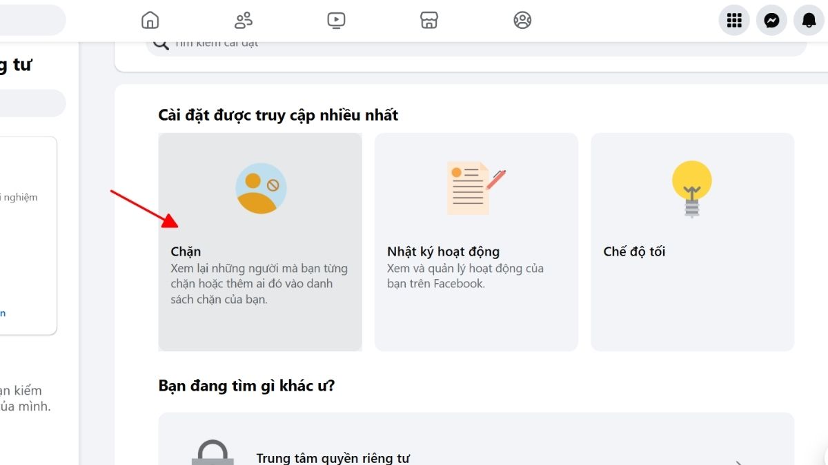
Task: Open the Friends icon in top bar
Action: coord(244,21)
